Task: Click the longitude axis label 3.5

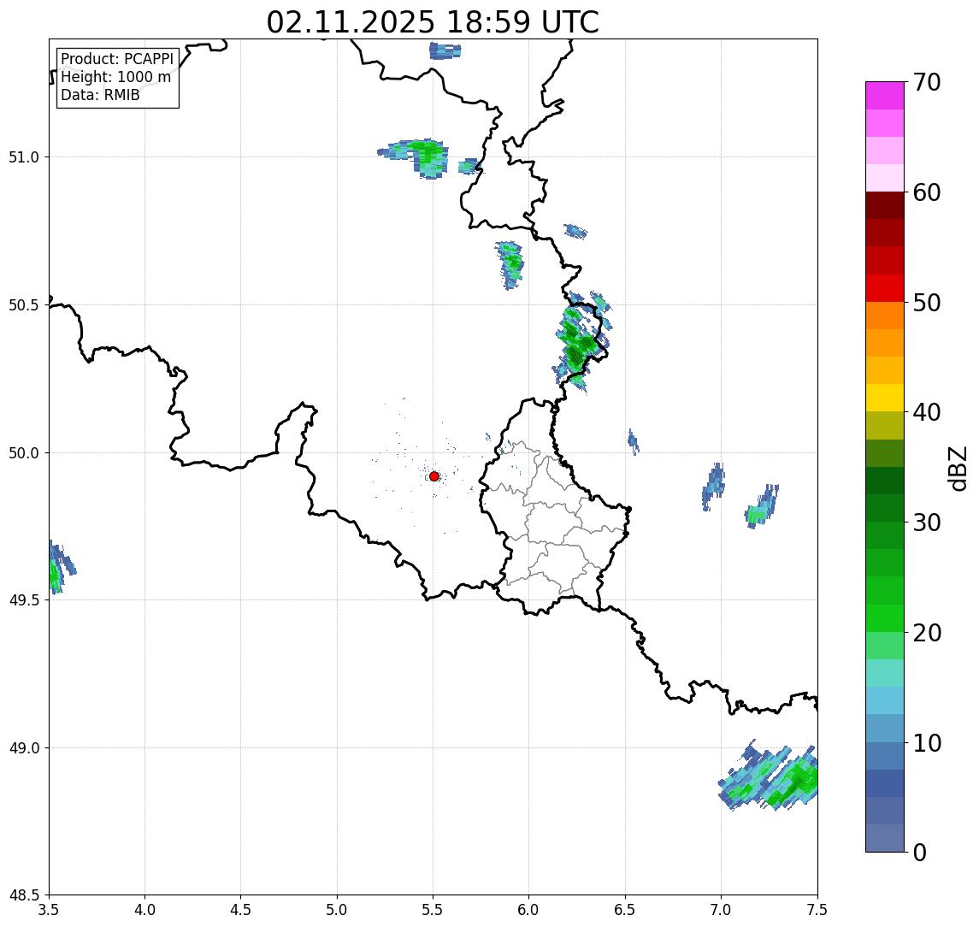Action: (49, 910)
